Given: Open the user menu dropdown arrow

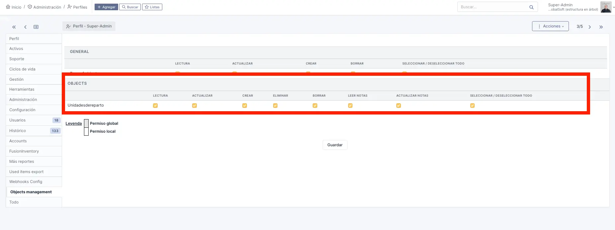Looking at the screenshot, I should 613,7.
